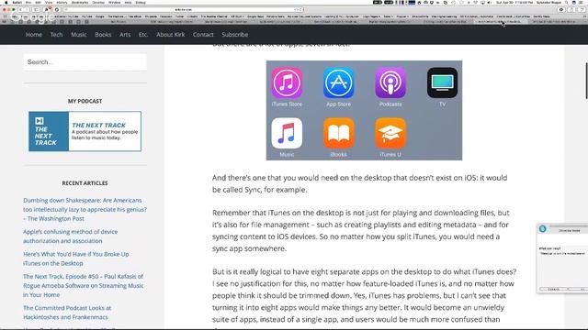Open Apple's confusing device authorization article
588x330 pixels.
click(x=71, y=236)
